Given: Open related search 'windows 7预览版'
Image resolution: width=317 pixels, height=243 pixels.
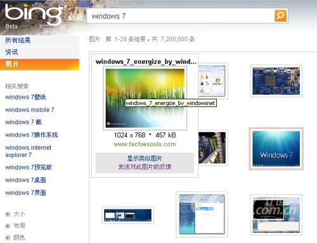Looking at the screenshot, I should point(29,167).
